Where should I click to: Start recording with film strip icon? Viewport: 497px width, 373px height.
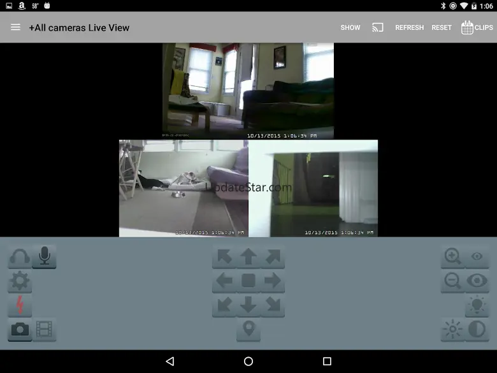44,330
